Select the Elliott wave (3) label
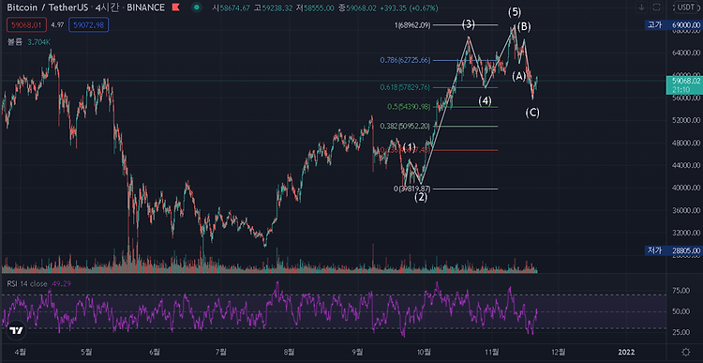The width and height of the screenshot is (703, 363). (469, 24)
